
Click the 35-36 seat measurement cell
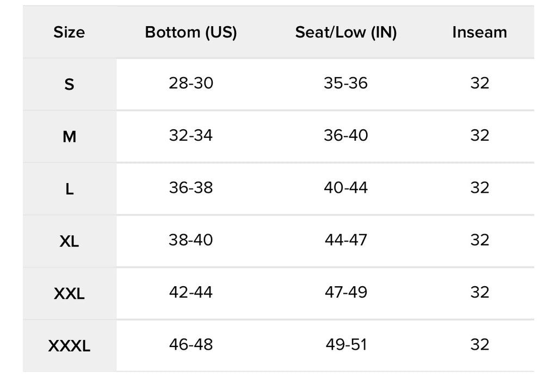[346, 84]
